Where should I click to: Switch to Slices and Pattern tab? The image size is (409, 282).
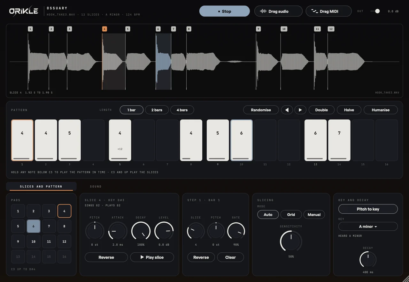tap(41, 186)
